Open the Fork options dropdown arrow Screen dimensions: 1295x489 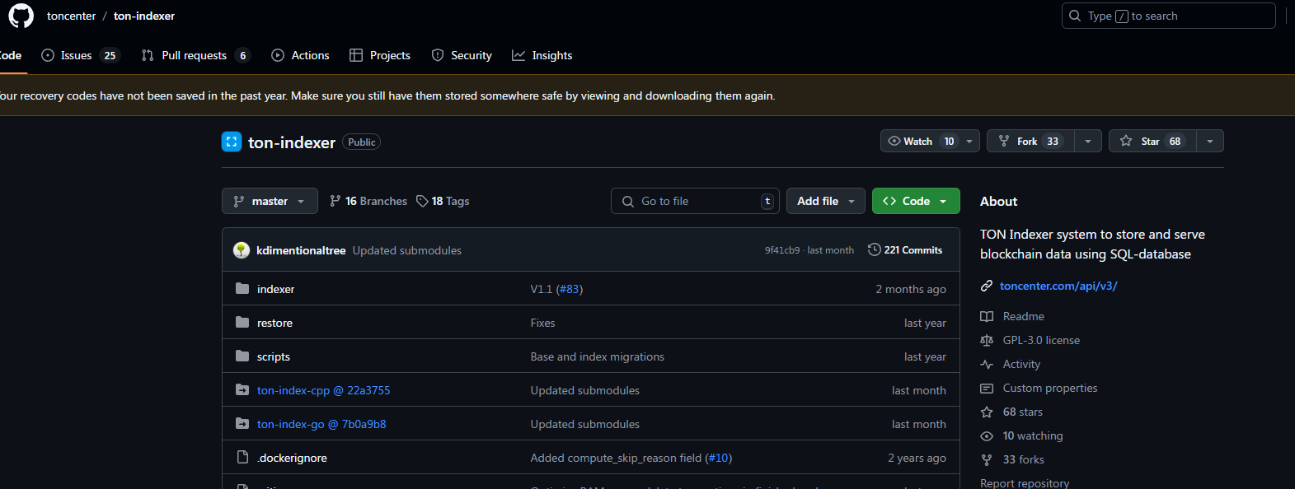coord(1088,141)
